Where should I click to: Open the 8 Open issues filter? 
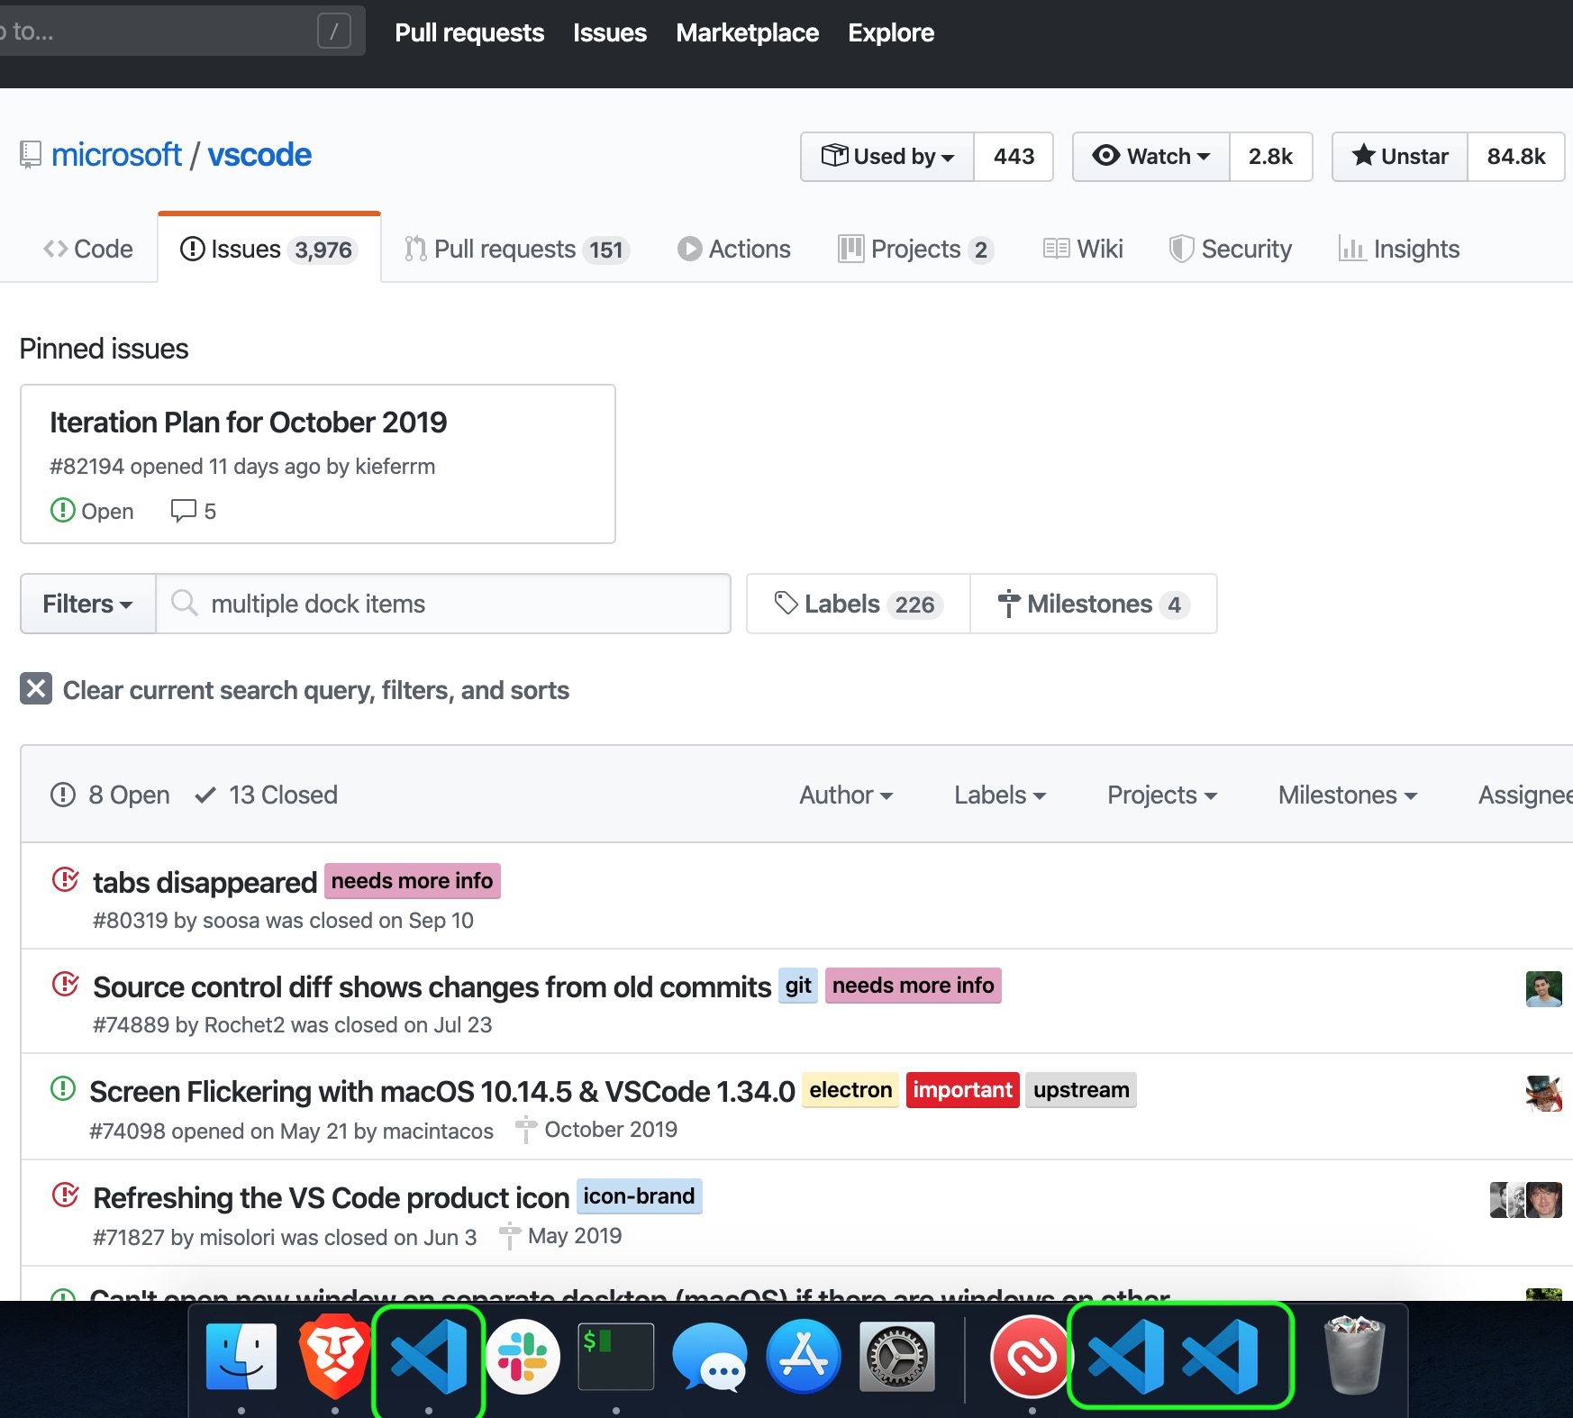[110, 795]
